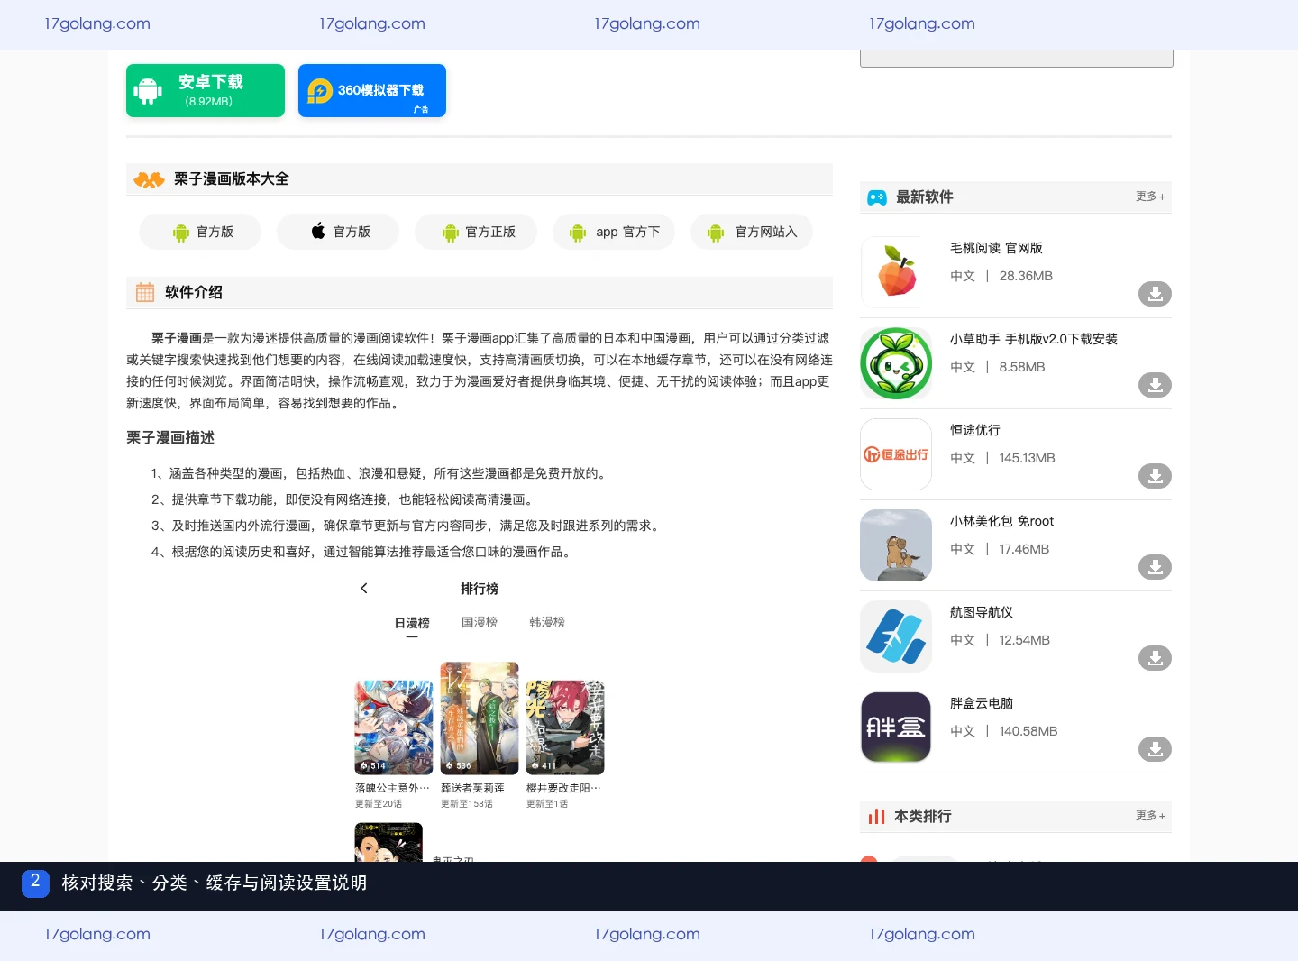Download 毛桃阅读 via its download icon

point(1155,294)
